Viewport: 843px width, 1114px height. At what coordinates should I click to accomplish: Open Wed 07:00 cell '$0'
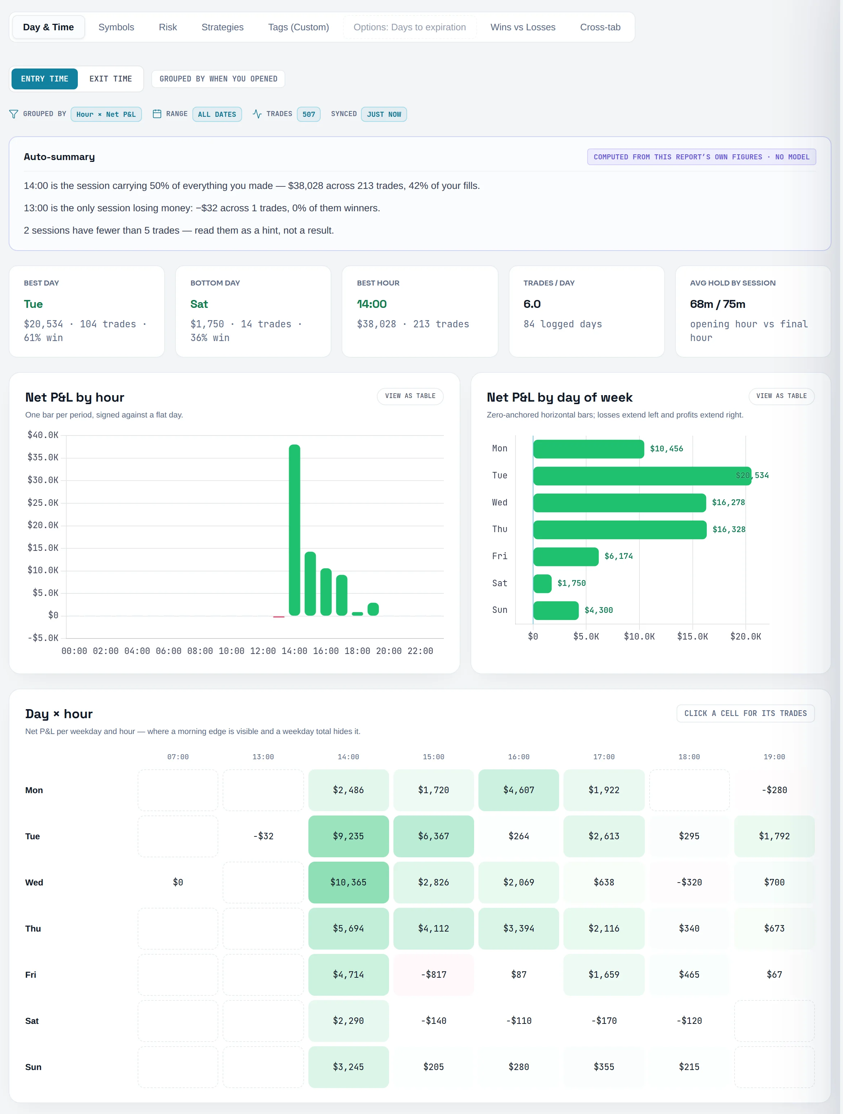pyautogui.click(x=178, y=882)
